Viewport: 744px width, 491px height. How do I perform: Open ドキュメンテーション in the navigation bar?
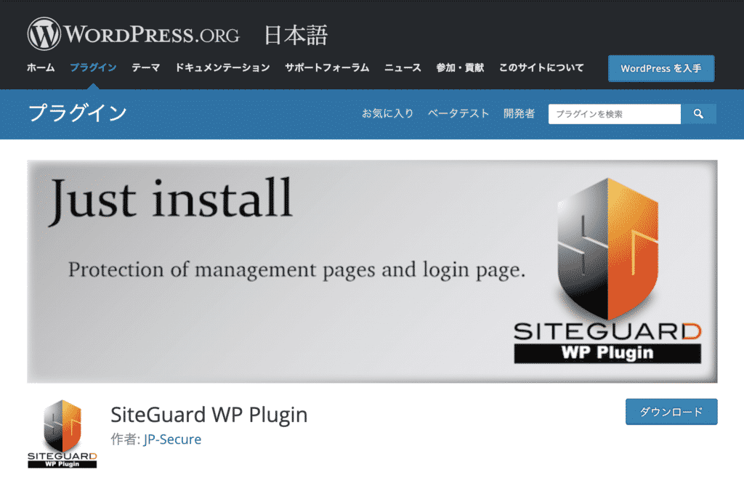point(222,68)
